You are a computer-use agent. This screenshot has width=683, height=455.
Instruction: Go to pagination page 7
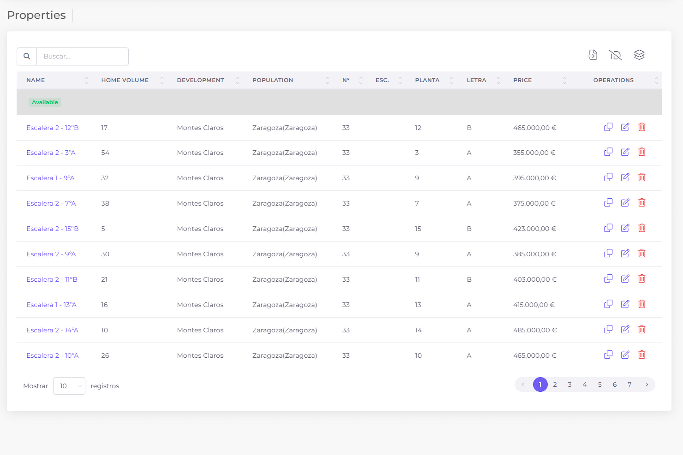click(x=630, y=385)
